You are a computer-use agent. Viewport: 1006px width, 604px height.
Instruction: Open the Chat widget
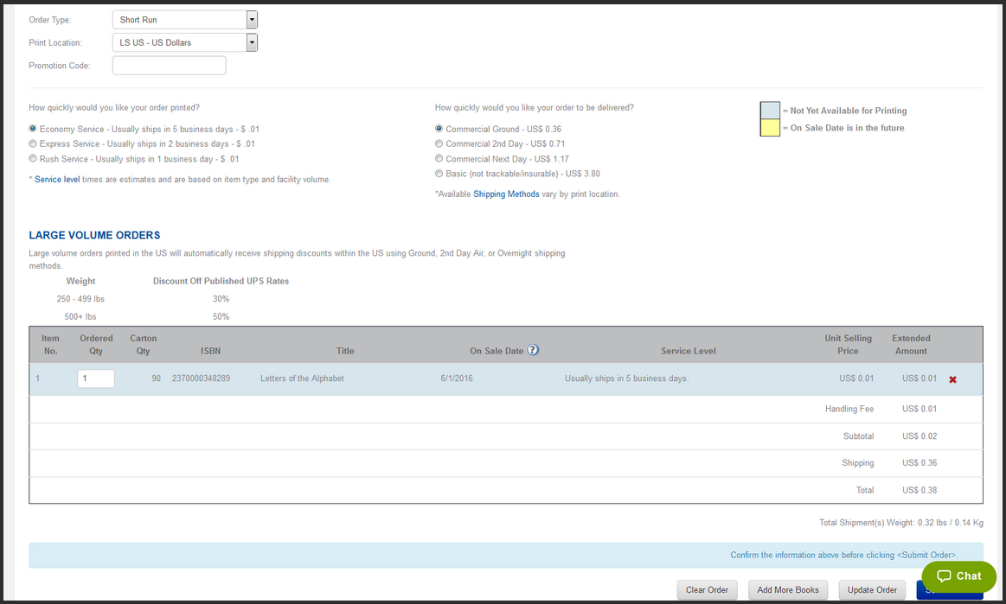click(958, 576)
